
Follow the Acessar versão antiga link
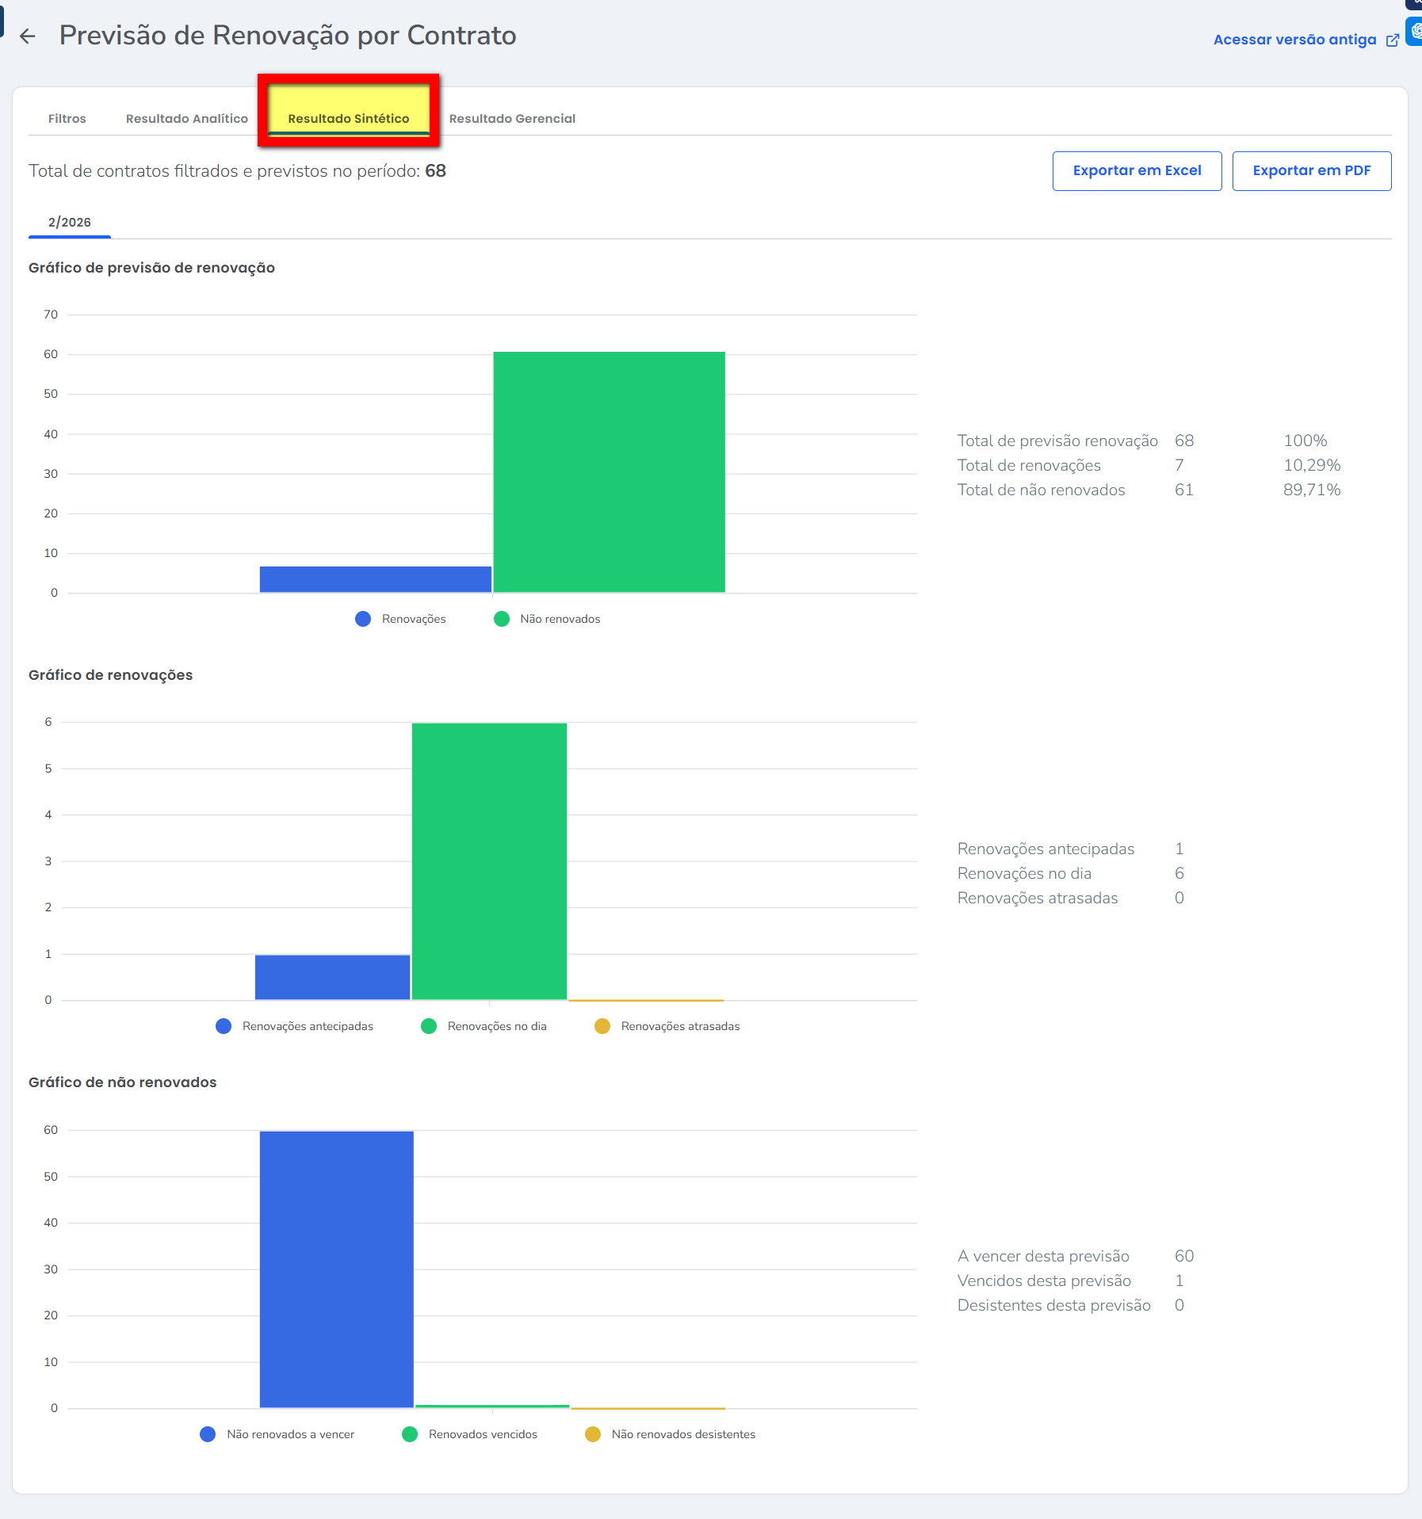(1294, 40)
